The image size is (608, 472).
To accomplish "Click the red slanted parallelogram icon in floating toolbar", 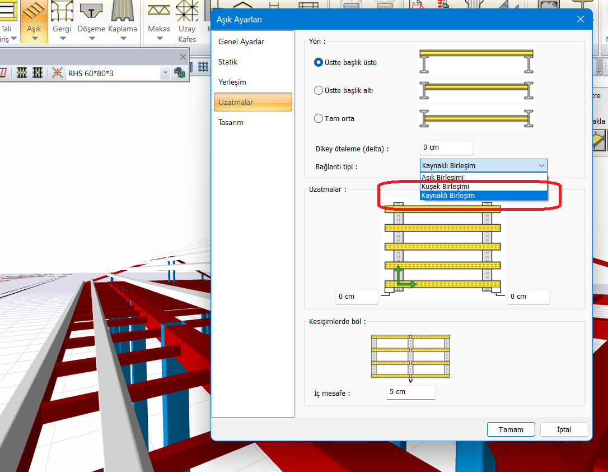I will (x=3, y=72).
